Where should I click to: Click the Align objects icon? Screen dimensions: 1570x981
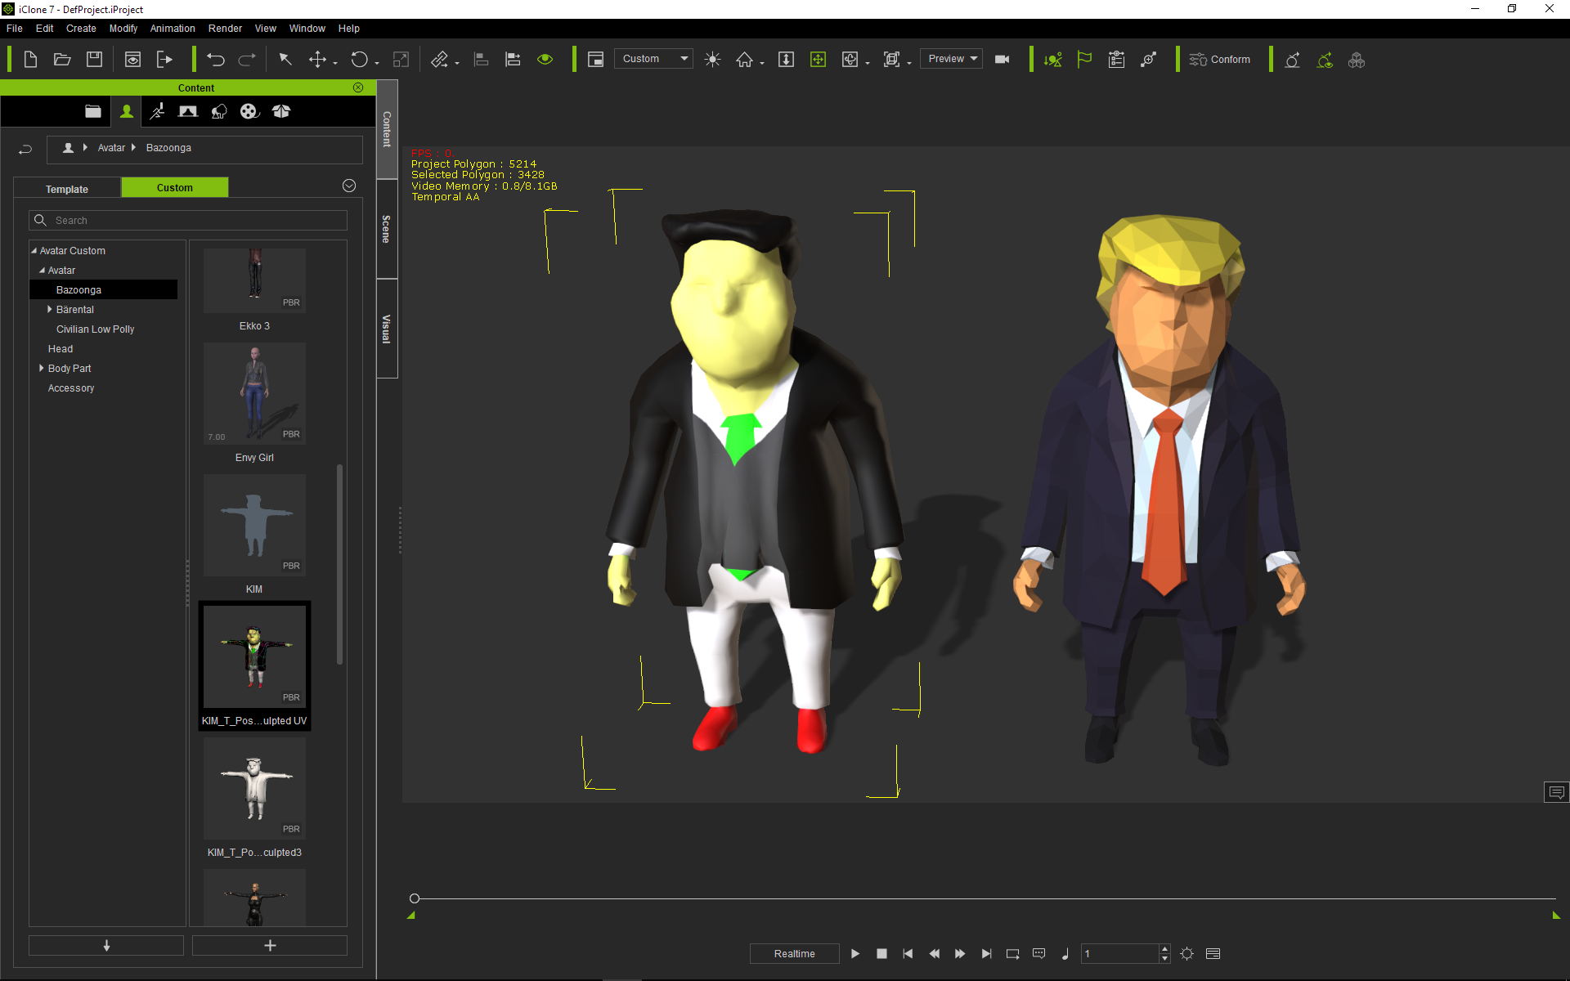pos(482,60)
